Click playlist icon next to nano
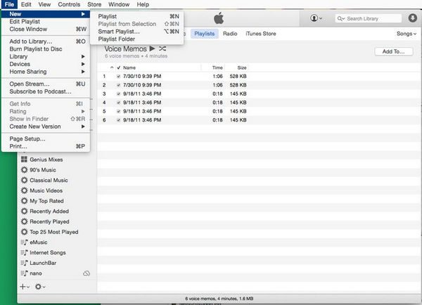 (x=24, y=273)
